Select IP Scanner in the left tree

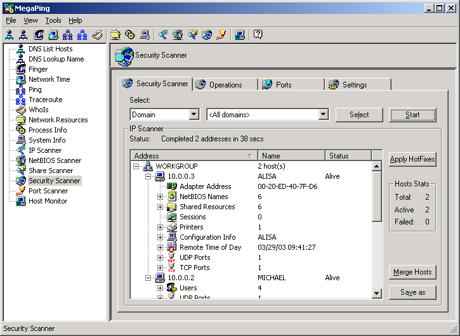click(45, 150)
